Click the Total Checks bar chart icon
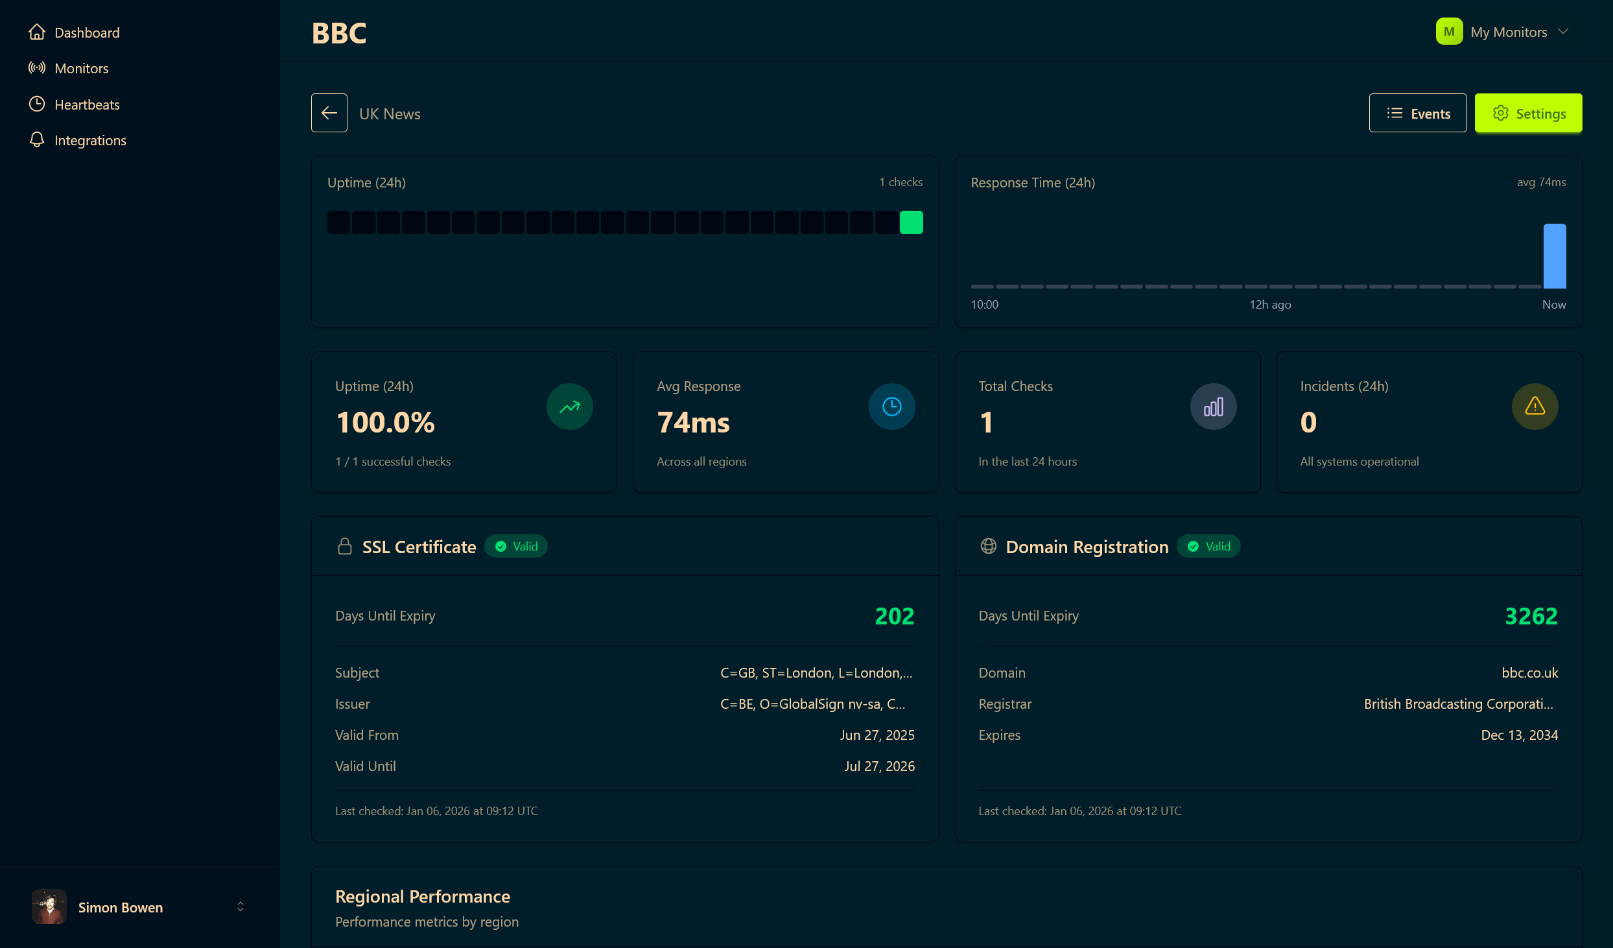Viewport: 1613px width, 948px height. tap(1212, 407)
